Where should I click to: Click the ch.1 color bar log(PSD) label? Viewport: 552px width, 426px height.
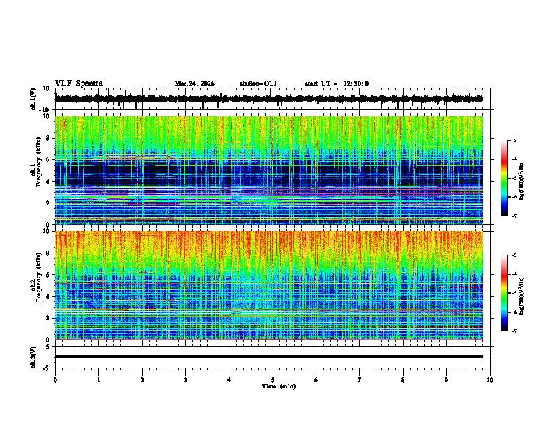point(522,181)
